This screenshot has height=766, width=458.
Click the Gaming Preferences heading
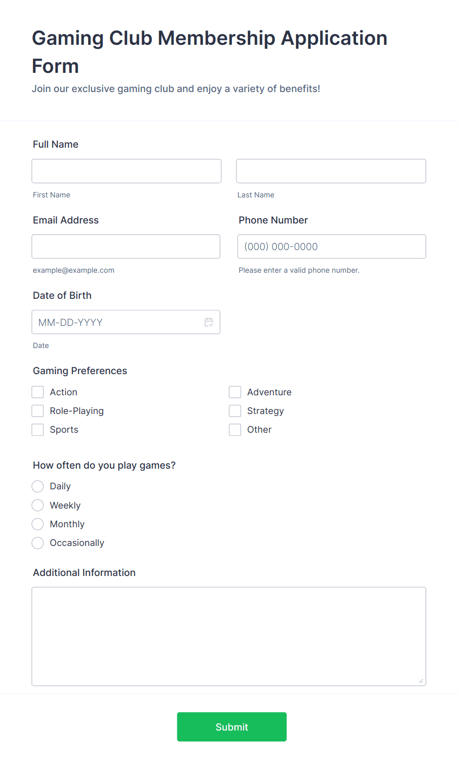tap(80, 371)
